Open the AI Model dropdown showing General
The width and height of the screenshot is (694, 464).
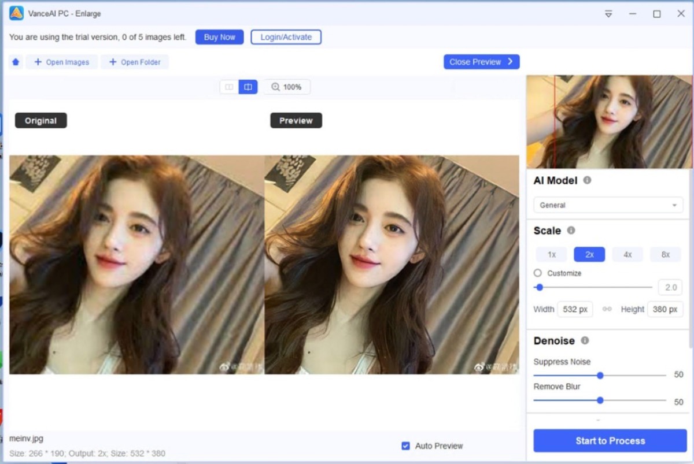click(608, 205)
